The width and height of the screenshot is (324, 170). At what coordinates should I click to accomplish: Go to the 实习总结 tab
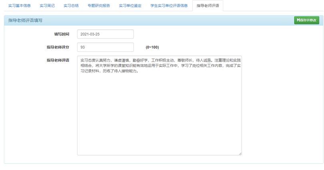(71, 6)
